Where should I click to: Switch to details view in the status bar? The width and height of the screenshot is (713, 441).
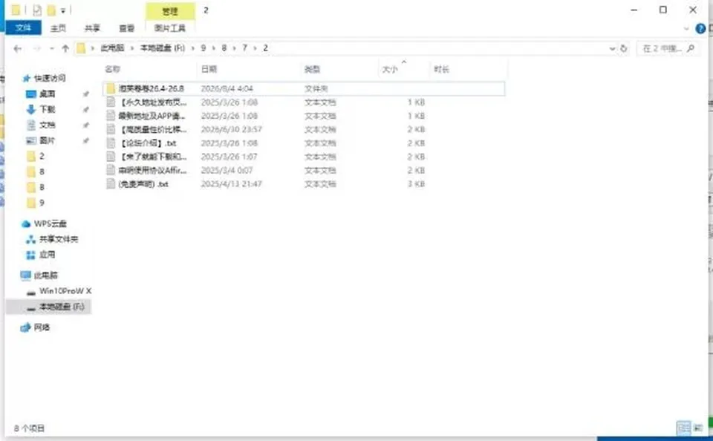683,428
